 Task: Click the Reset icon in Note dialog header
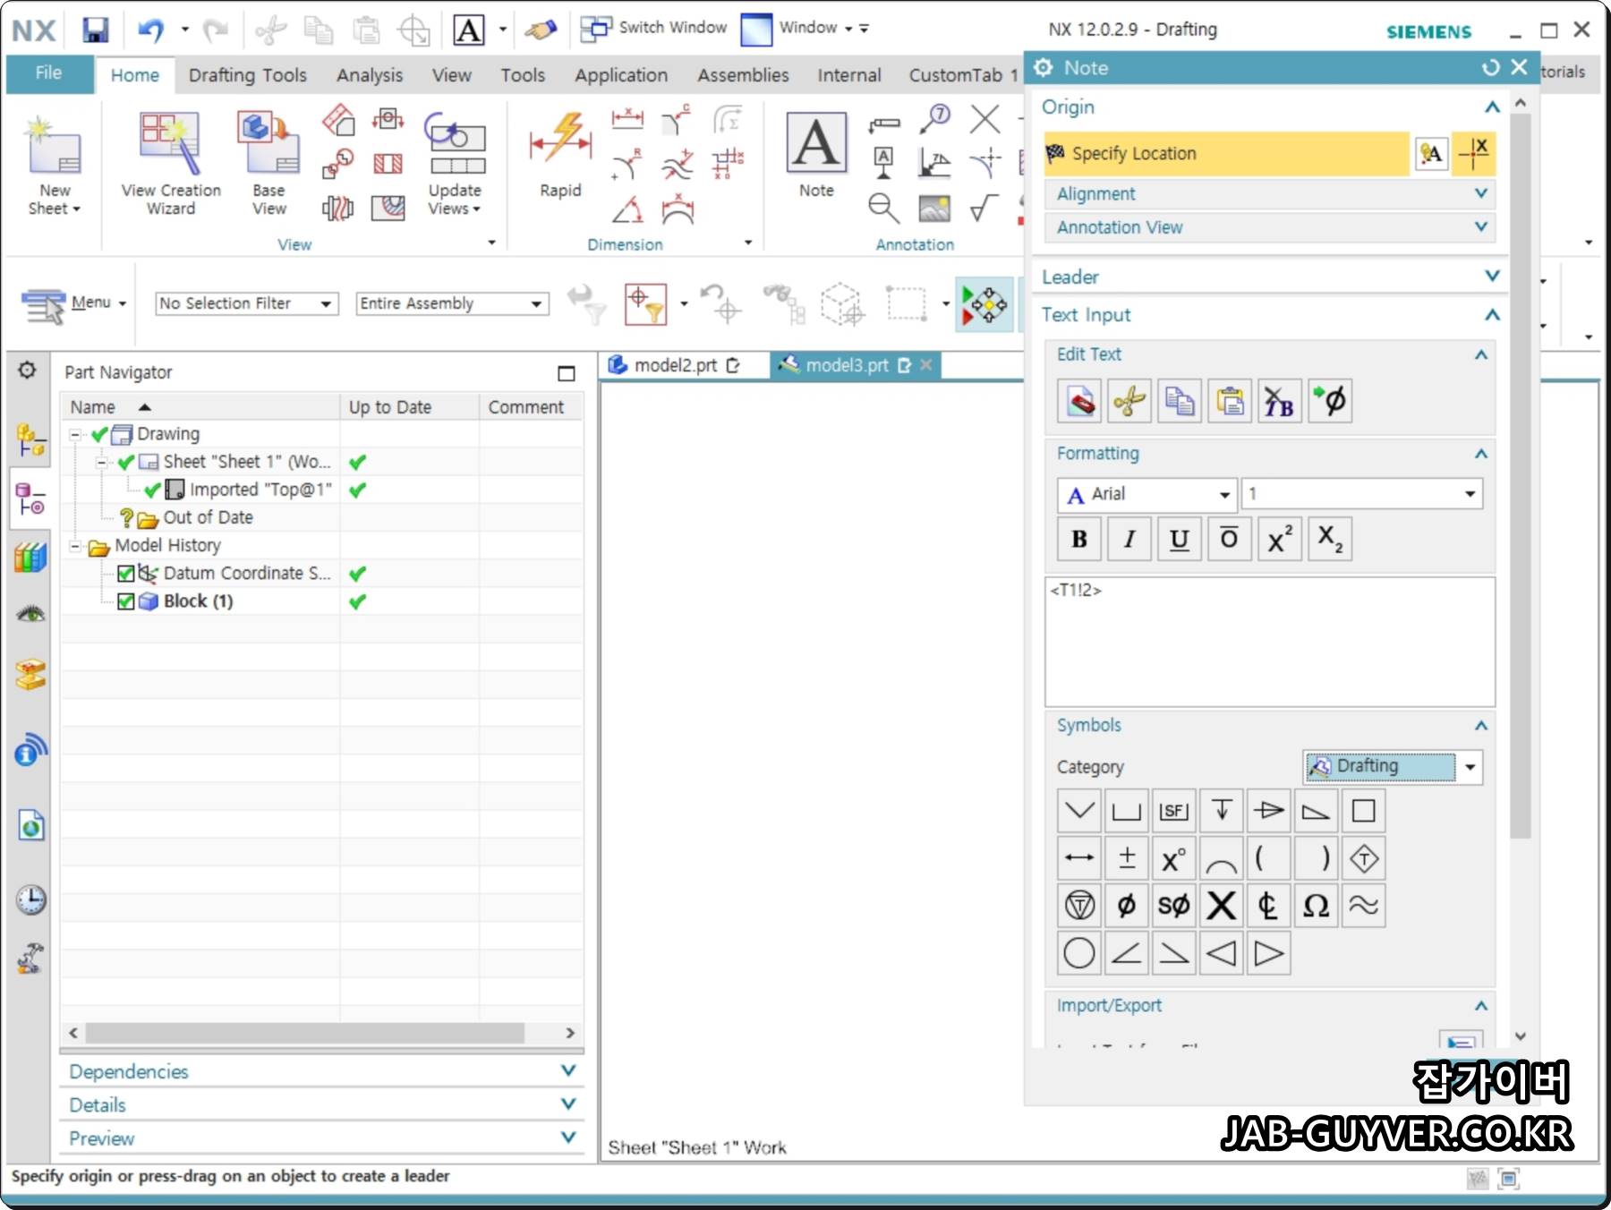tap(1490, 68)
